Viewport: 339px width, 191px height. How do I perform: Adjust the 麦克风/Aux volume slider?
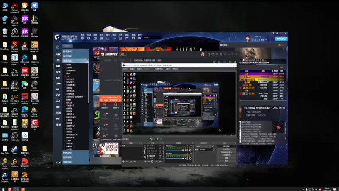click(x=175, y=150)
